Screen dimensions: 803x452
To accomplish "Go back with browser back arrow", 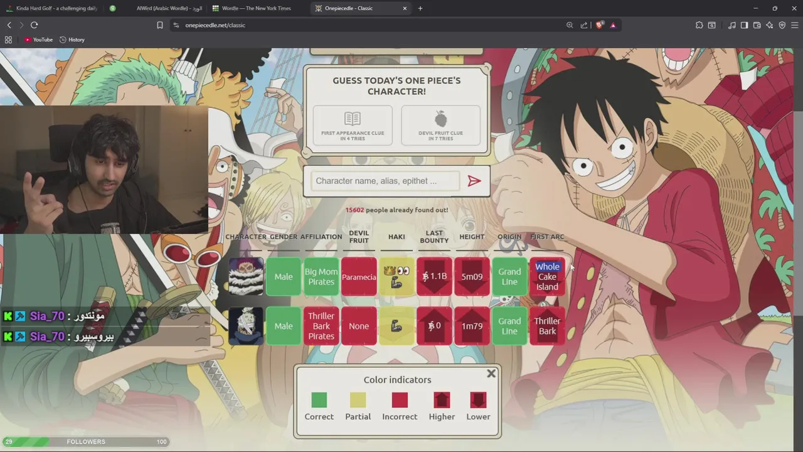I will (9, 25).
